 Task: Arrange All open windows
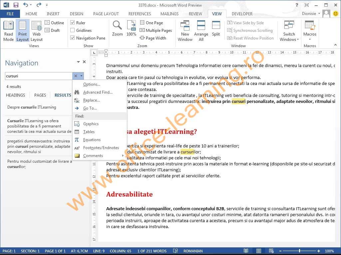point(201,31)
